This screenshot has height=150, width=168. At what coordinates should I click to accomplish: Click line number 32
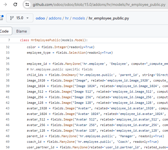click(x=7, y=47)
